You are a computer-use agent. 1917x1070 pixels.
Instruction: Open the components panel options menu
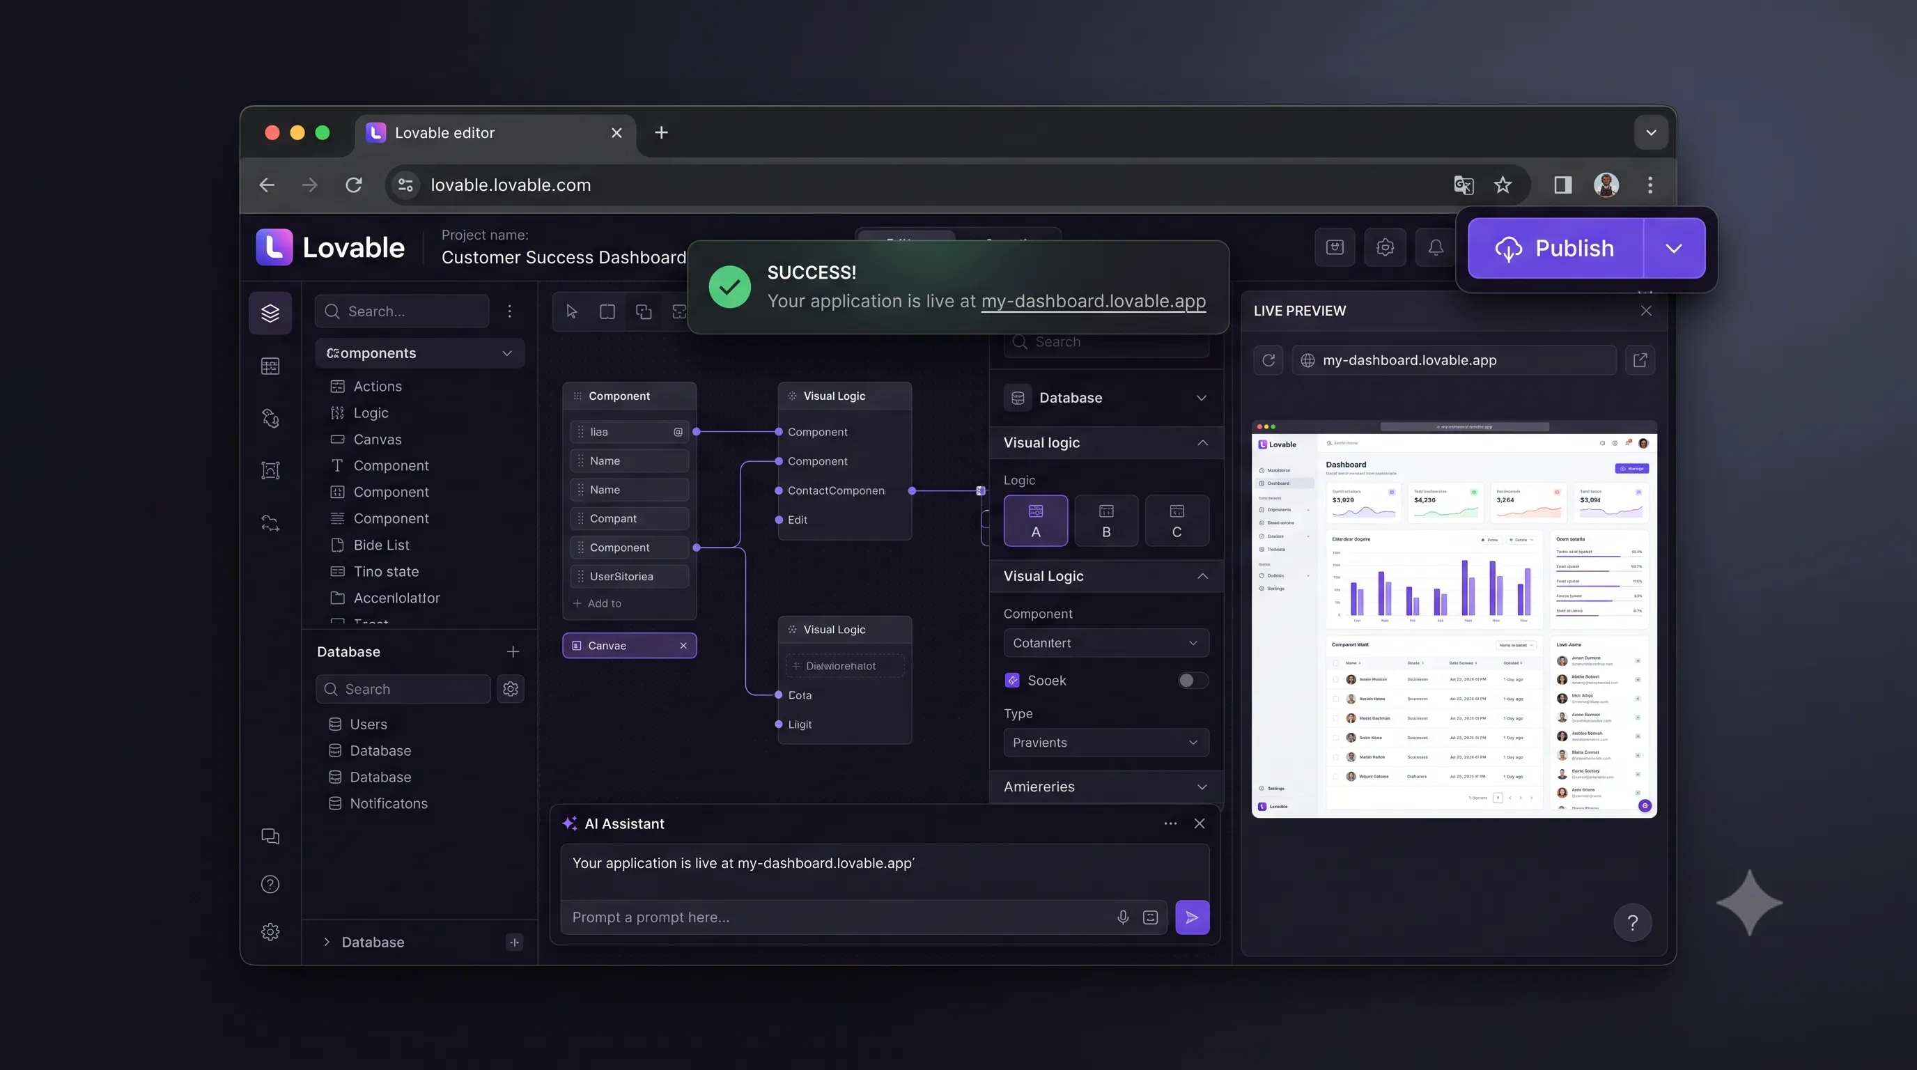point(510,311)
